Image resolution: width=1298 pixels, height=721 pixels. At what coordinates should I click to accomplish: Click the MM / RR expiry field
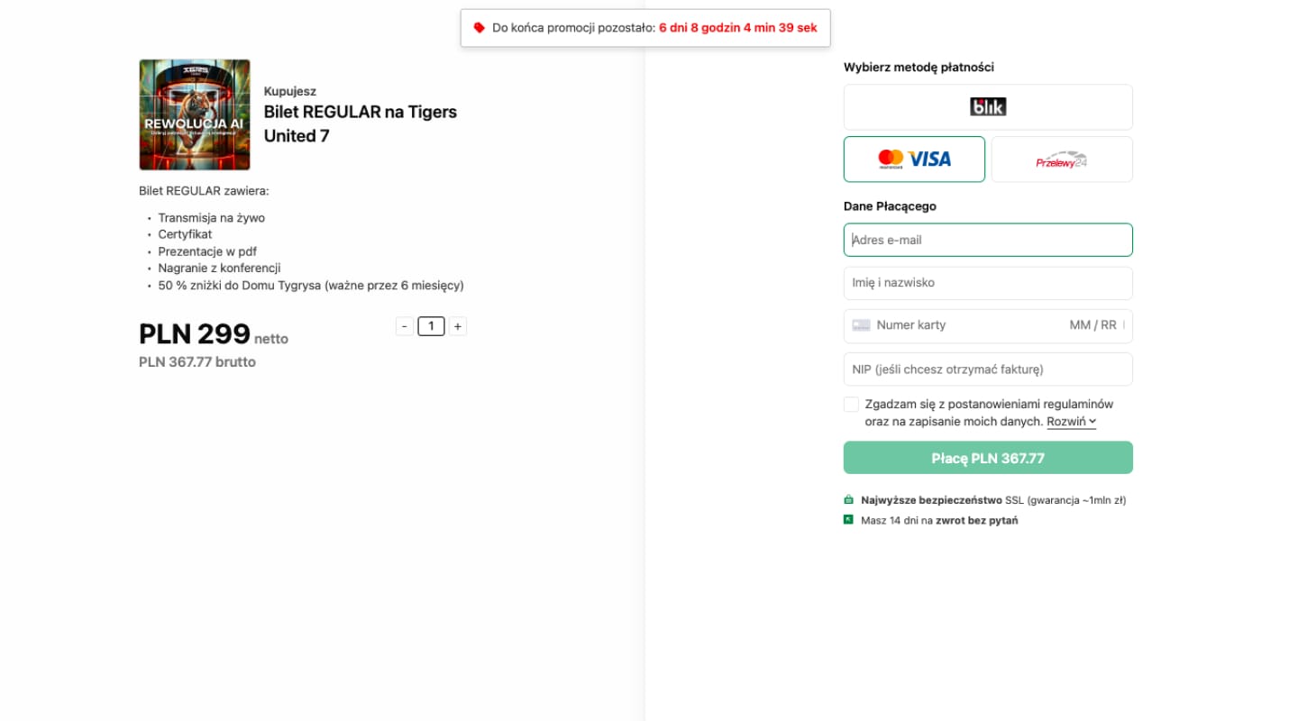click(1092, 325)
